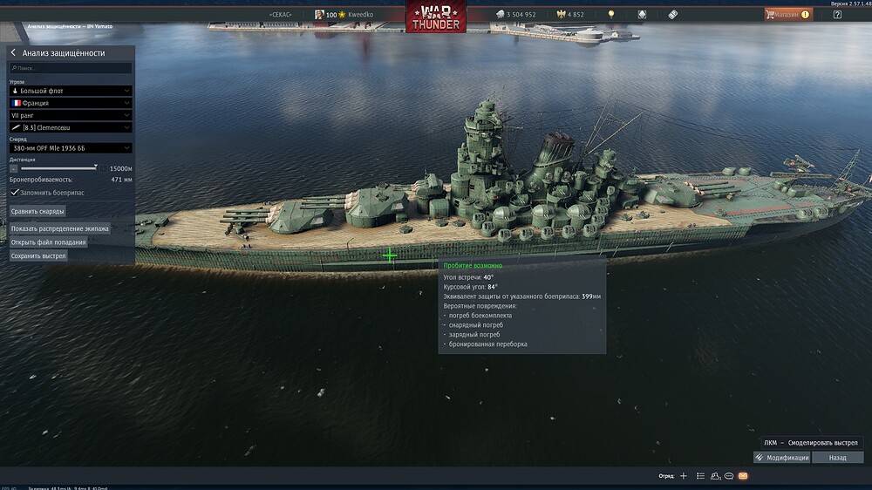Click the ЛКМ Смоделировать выстрел hint
The height and width of the screenshot is (490, 872).
point(811,443)
